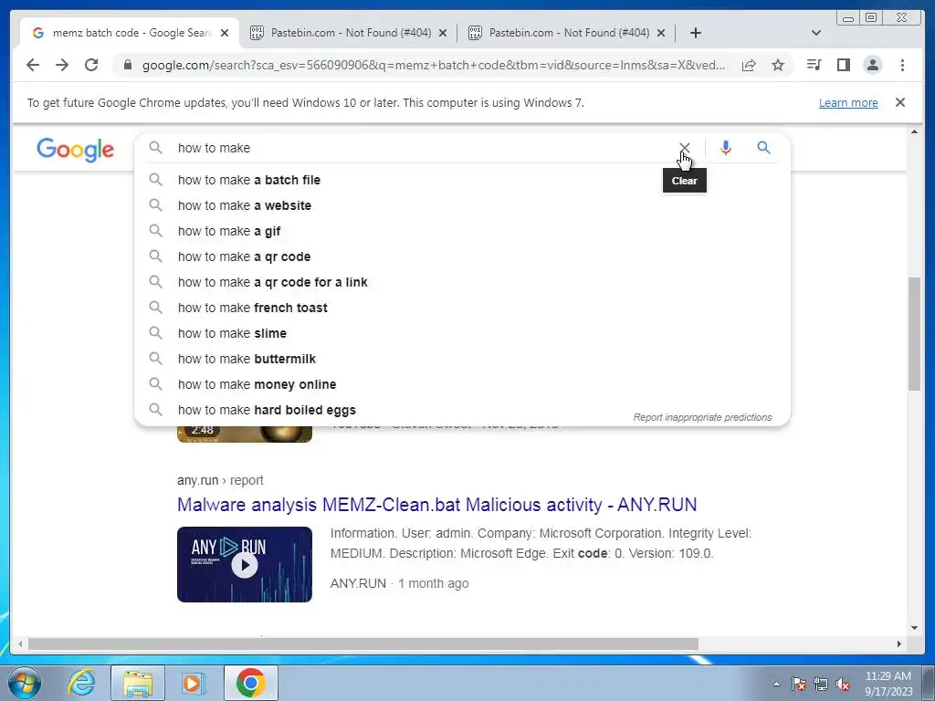Go back using the browser back arrow
Viewport: 935px width, 701px height.
click(33, 65)
